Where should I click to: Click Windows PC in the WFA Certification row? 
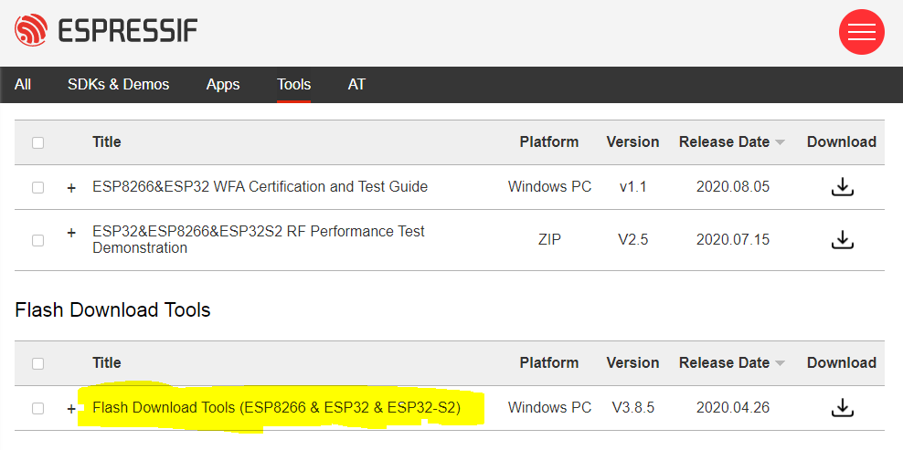(x=549, y=187)
